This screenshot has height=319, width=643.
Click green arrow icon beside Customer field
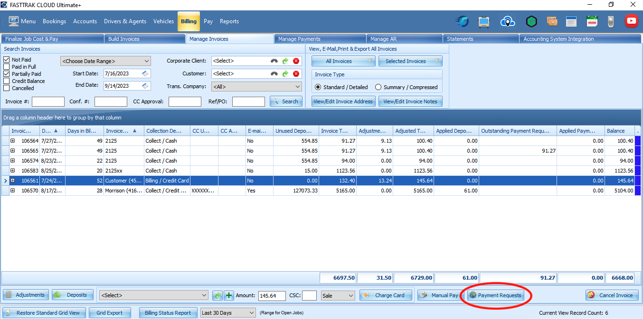tap(285, 73)
